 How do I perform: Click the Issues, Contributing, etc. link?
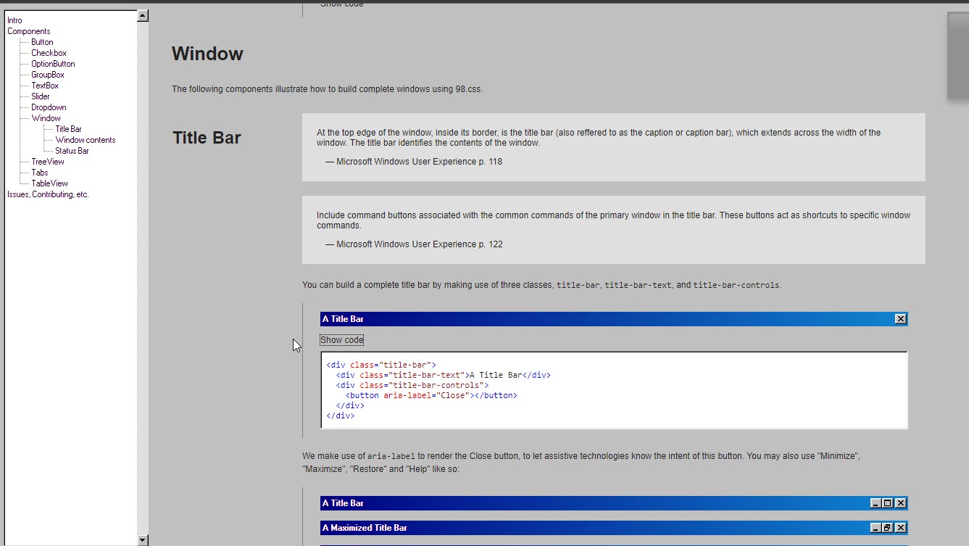coord(48,194)
